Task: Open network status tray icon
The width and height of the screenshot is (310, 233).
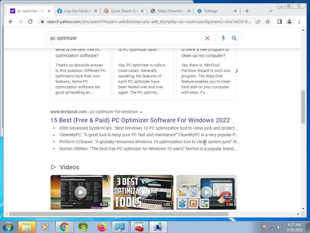Action: (x=272, y=227)
